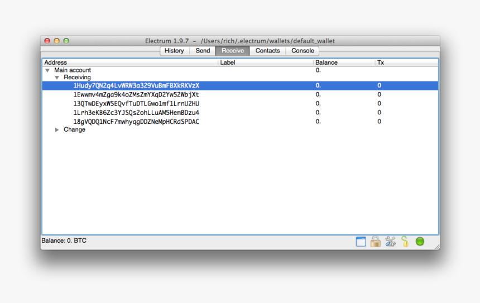Open the Console tab
The height and width of the screenshot is (303, 480).
tap(303, 51)
